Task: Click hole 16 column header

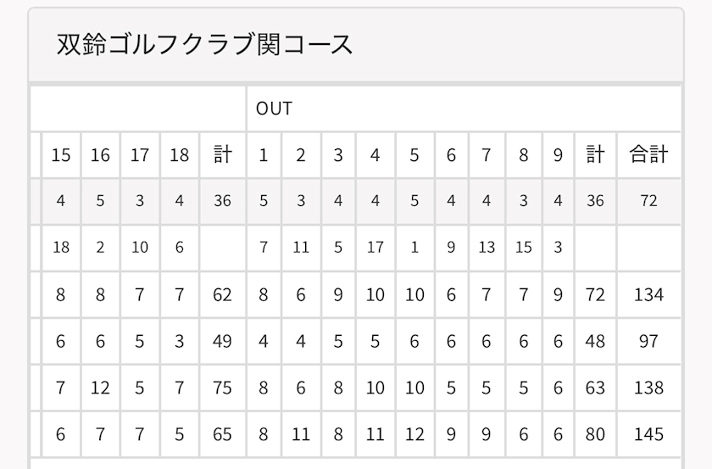Action: (x=100, y=155)
